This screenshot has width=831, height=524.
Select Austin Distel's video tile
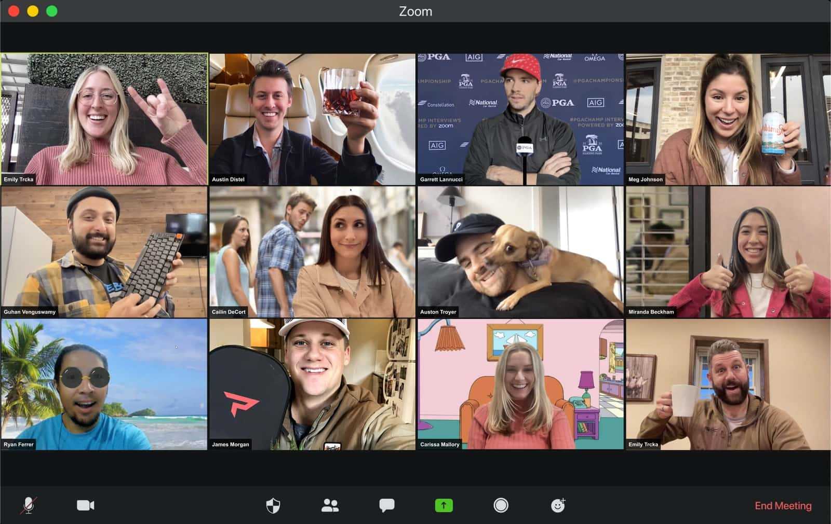pos(312,119)
